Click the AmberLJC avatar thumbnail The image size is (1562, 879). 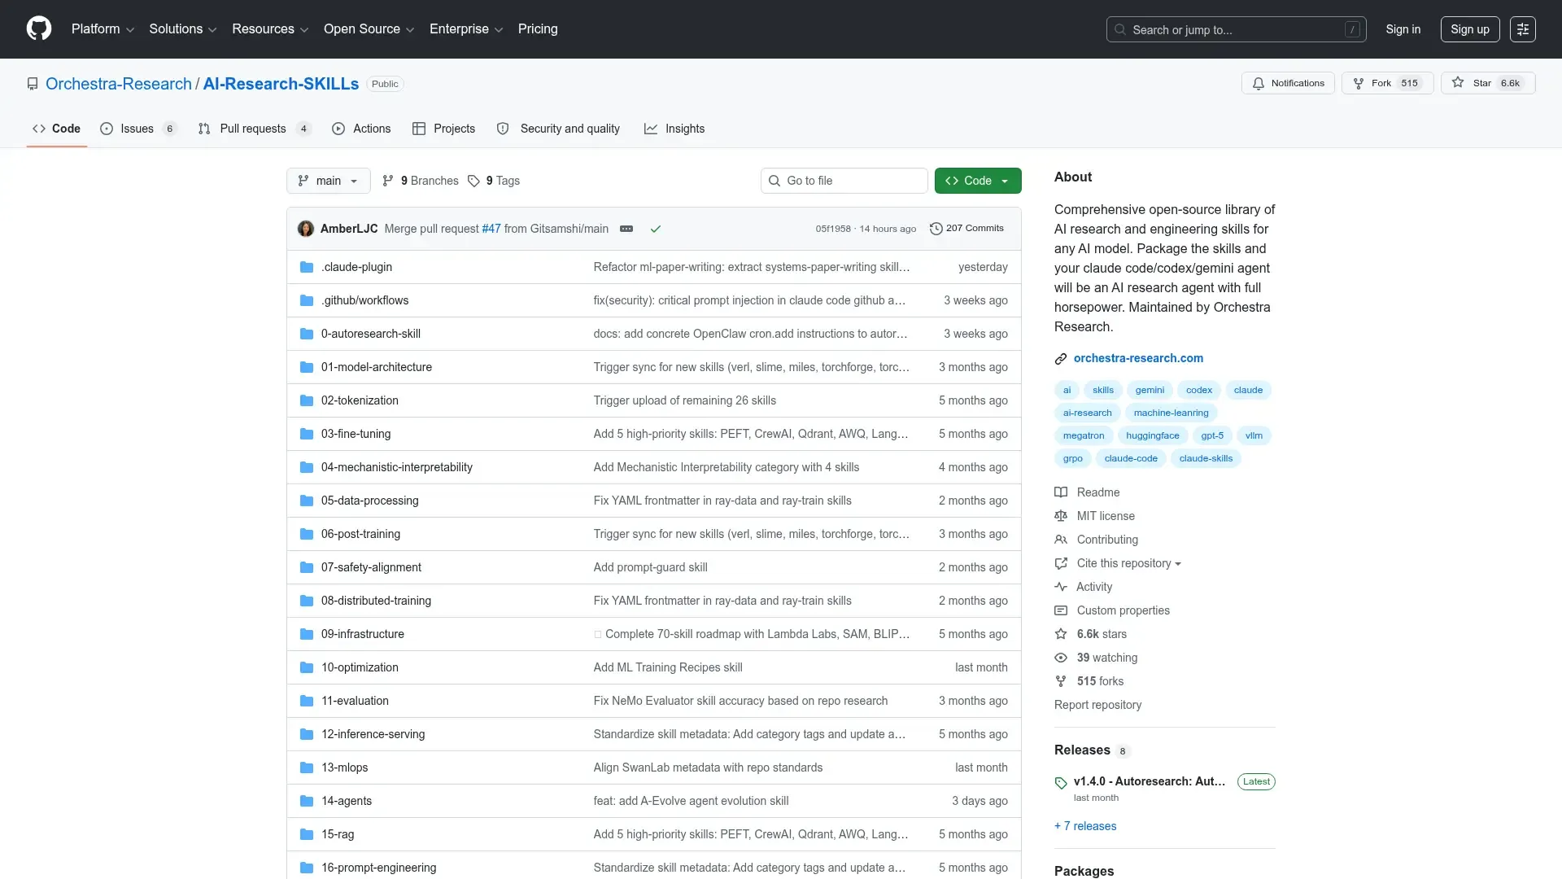coord(306,229)
